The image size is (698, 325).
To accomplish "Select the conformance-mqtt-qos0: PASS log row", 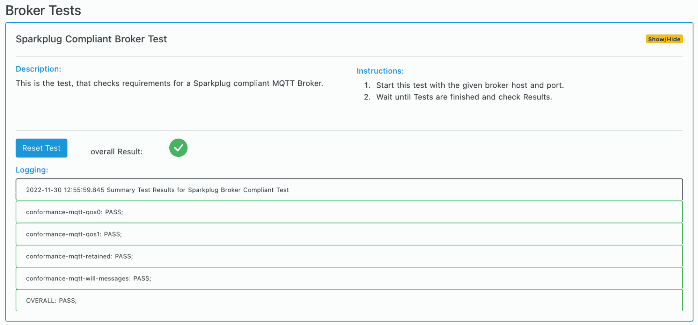I will [x=349, y=212].
